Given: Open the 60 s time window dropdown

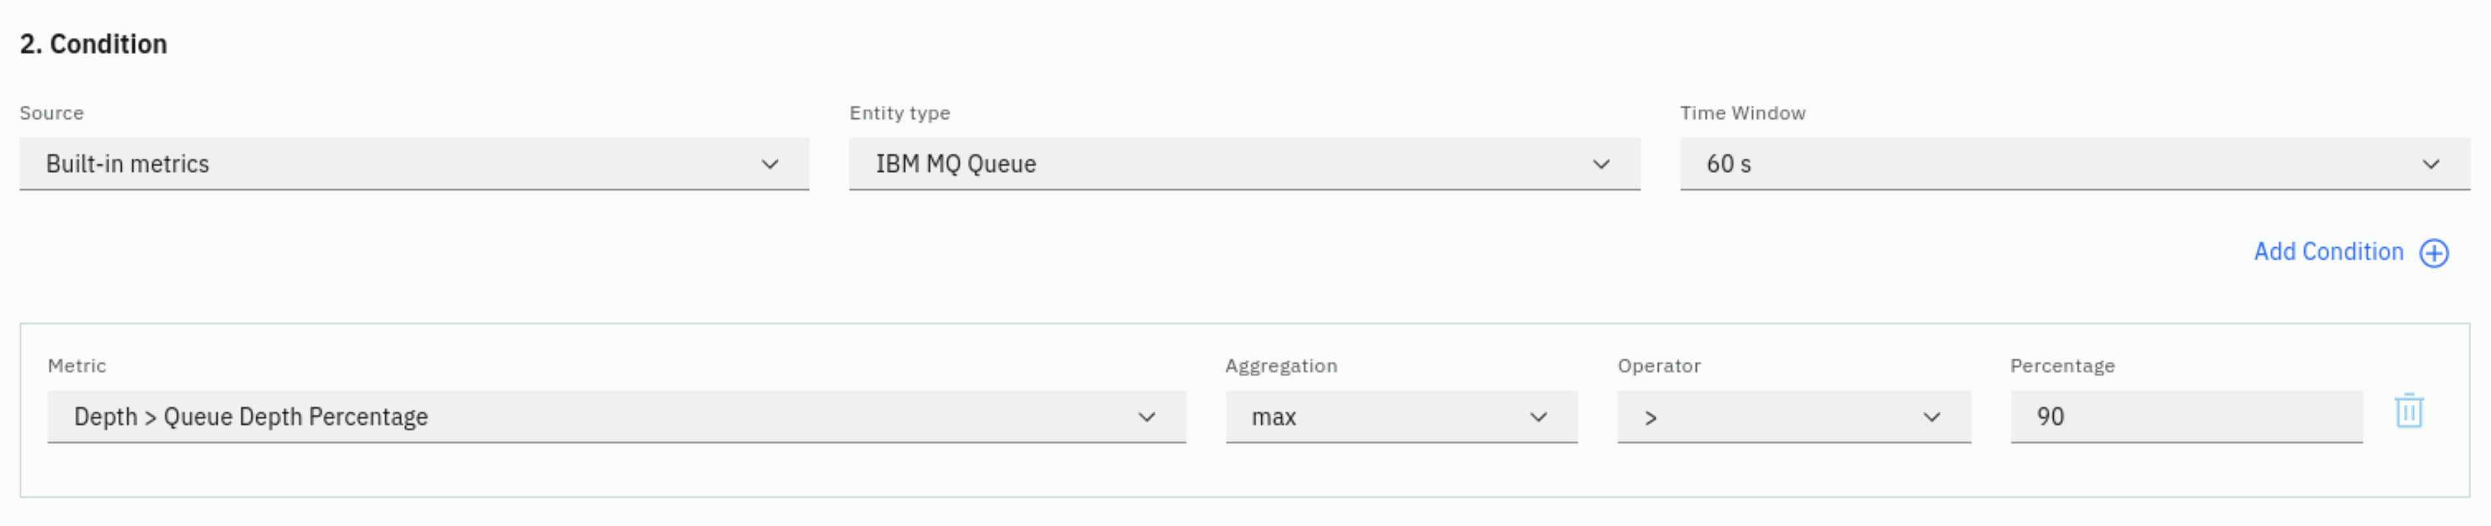Looking at the screenshot, I should (2075, 164).
